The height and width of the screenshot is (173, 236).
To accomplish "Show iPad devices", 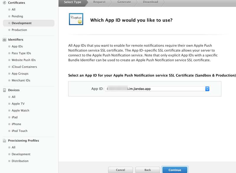I will [14, 117].
